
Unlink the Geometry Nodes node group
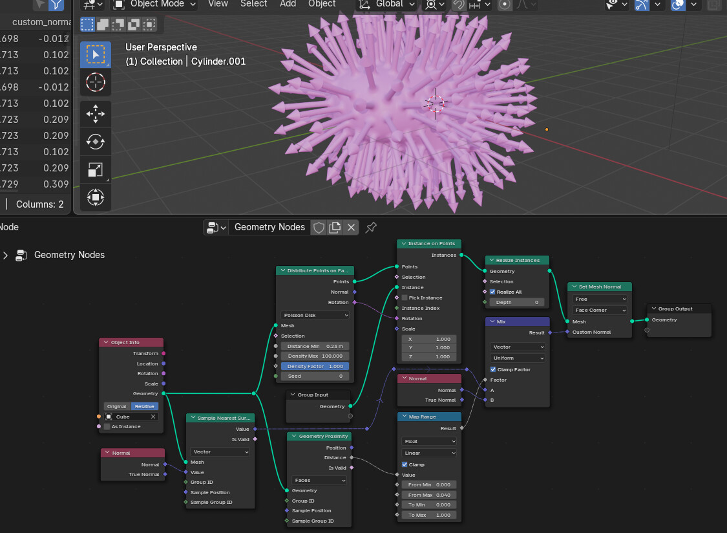pos(351,228)
